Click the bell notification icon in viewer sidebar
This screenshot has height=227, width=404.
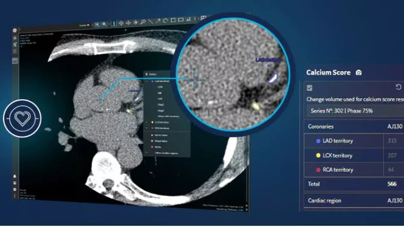pos(14,176)
